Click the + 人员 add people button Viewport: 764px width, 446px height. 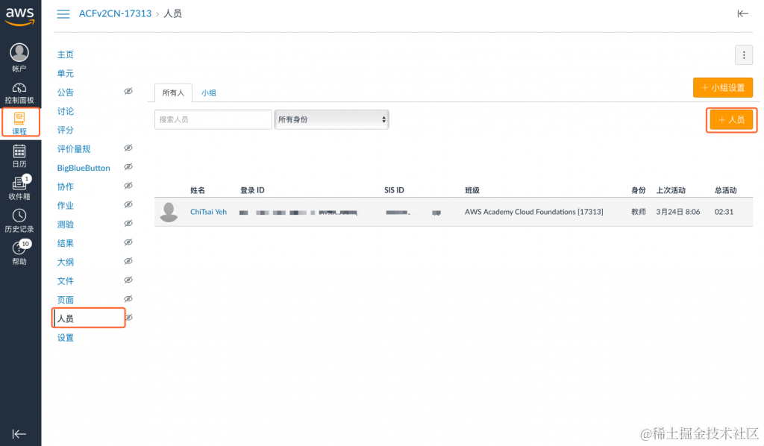point(731,120)
